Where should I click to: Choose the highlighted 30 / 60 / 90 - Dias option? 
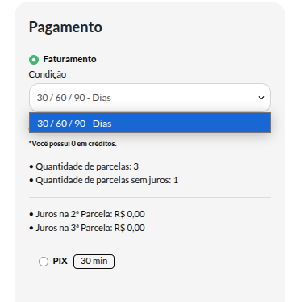pyautogui.click(x=150, y=123)
